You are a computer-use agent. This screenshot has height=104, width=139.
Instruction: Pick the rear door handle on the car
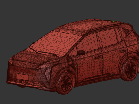122,51
